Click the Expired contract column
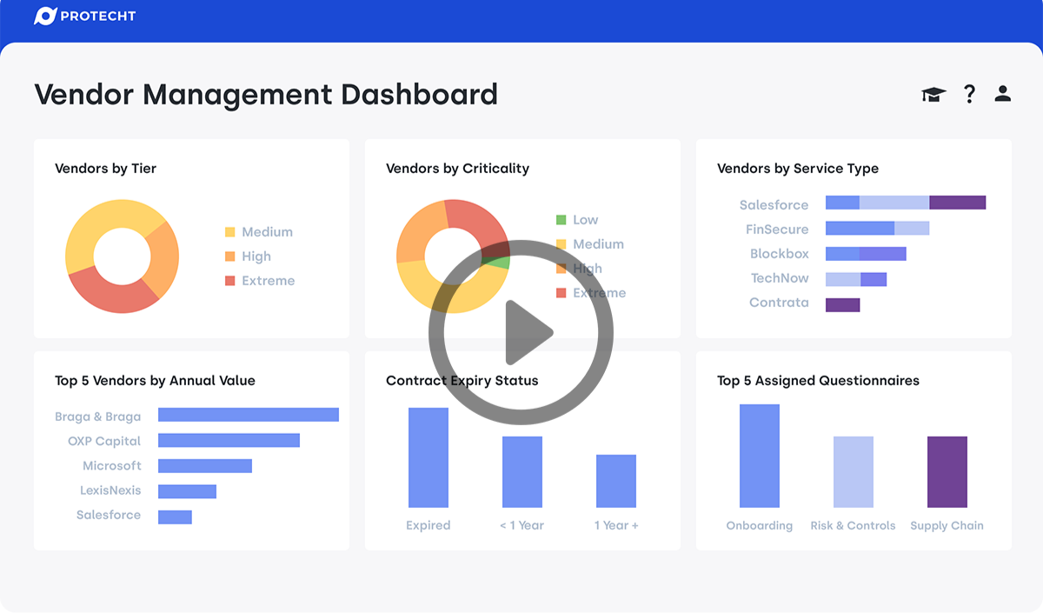 (x=428, y=457)
